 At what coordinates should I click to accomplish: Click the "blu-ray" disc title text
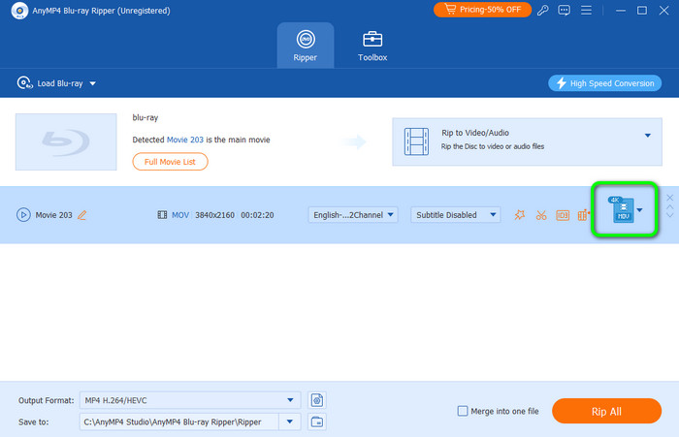click(145, 117)
